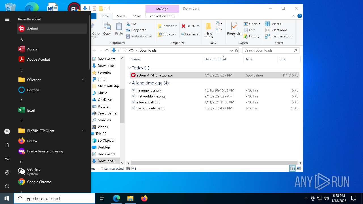Switch to details view toggle
Image resolution: width=363 pixels, height=204 pixels.
292,168
